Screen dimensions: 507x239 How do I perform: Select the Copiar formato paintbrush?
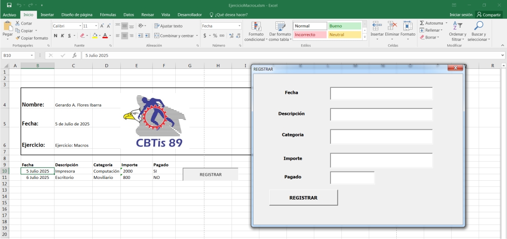[18, 38]
